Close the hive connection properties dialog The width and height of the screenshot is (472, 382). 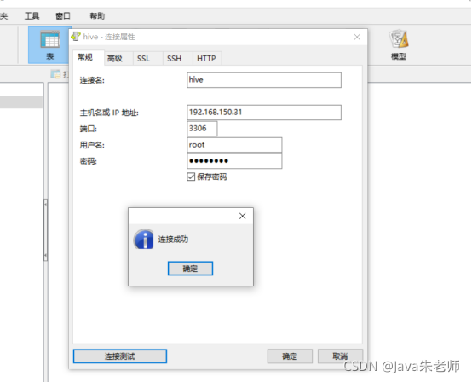pyautogui.click(x=357, y=37)
